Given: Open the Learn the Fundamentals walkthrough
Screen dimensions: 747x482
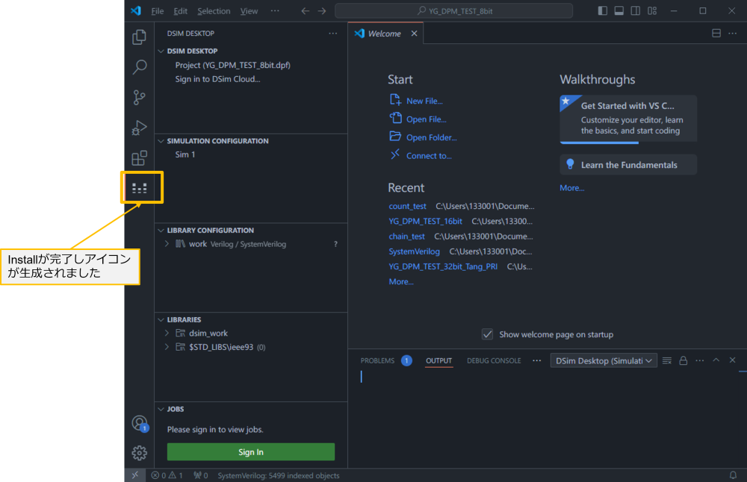Looking at the screenshot, I should point(628,165).
